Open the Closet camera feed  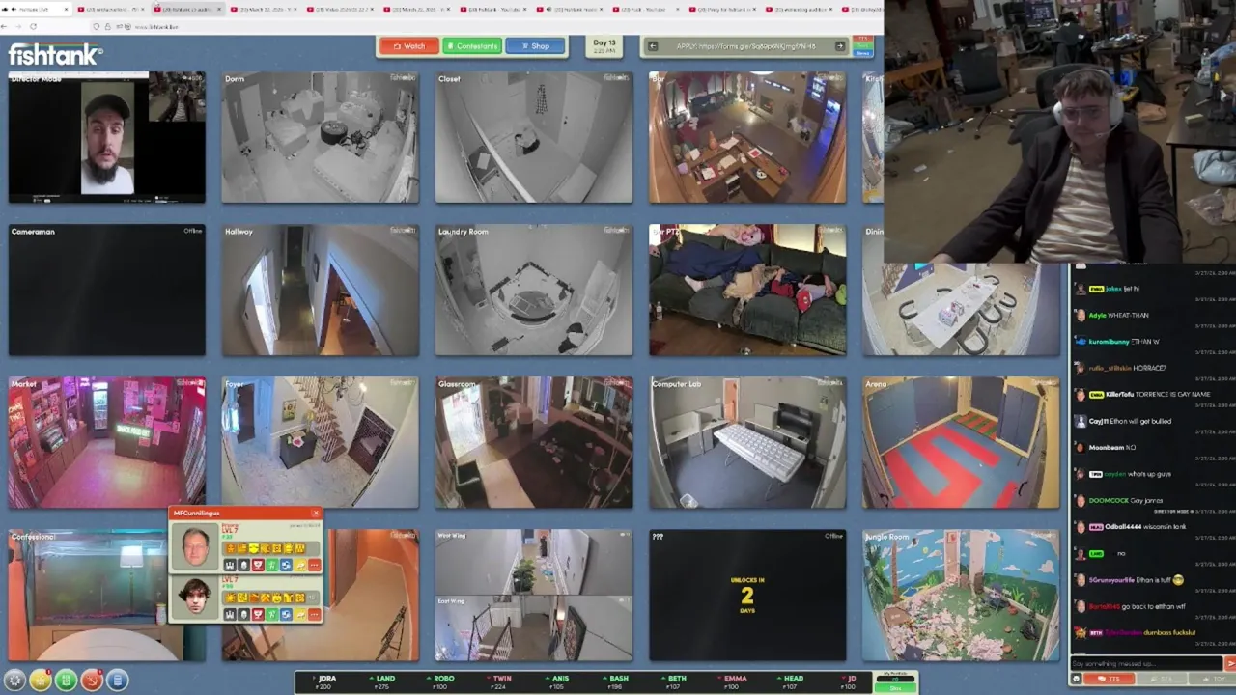point(533,137)
